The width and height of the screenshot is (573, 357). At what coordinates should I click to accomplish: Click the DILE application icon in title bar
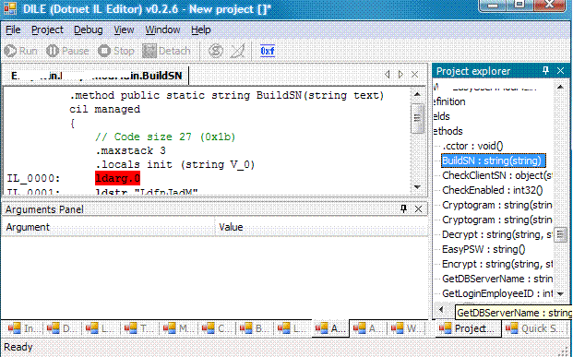(x=10, y=8)
